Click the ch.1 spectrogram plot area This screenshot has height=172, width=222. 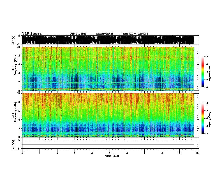[108, 69]
